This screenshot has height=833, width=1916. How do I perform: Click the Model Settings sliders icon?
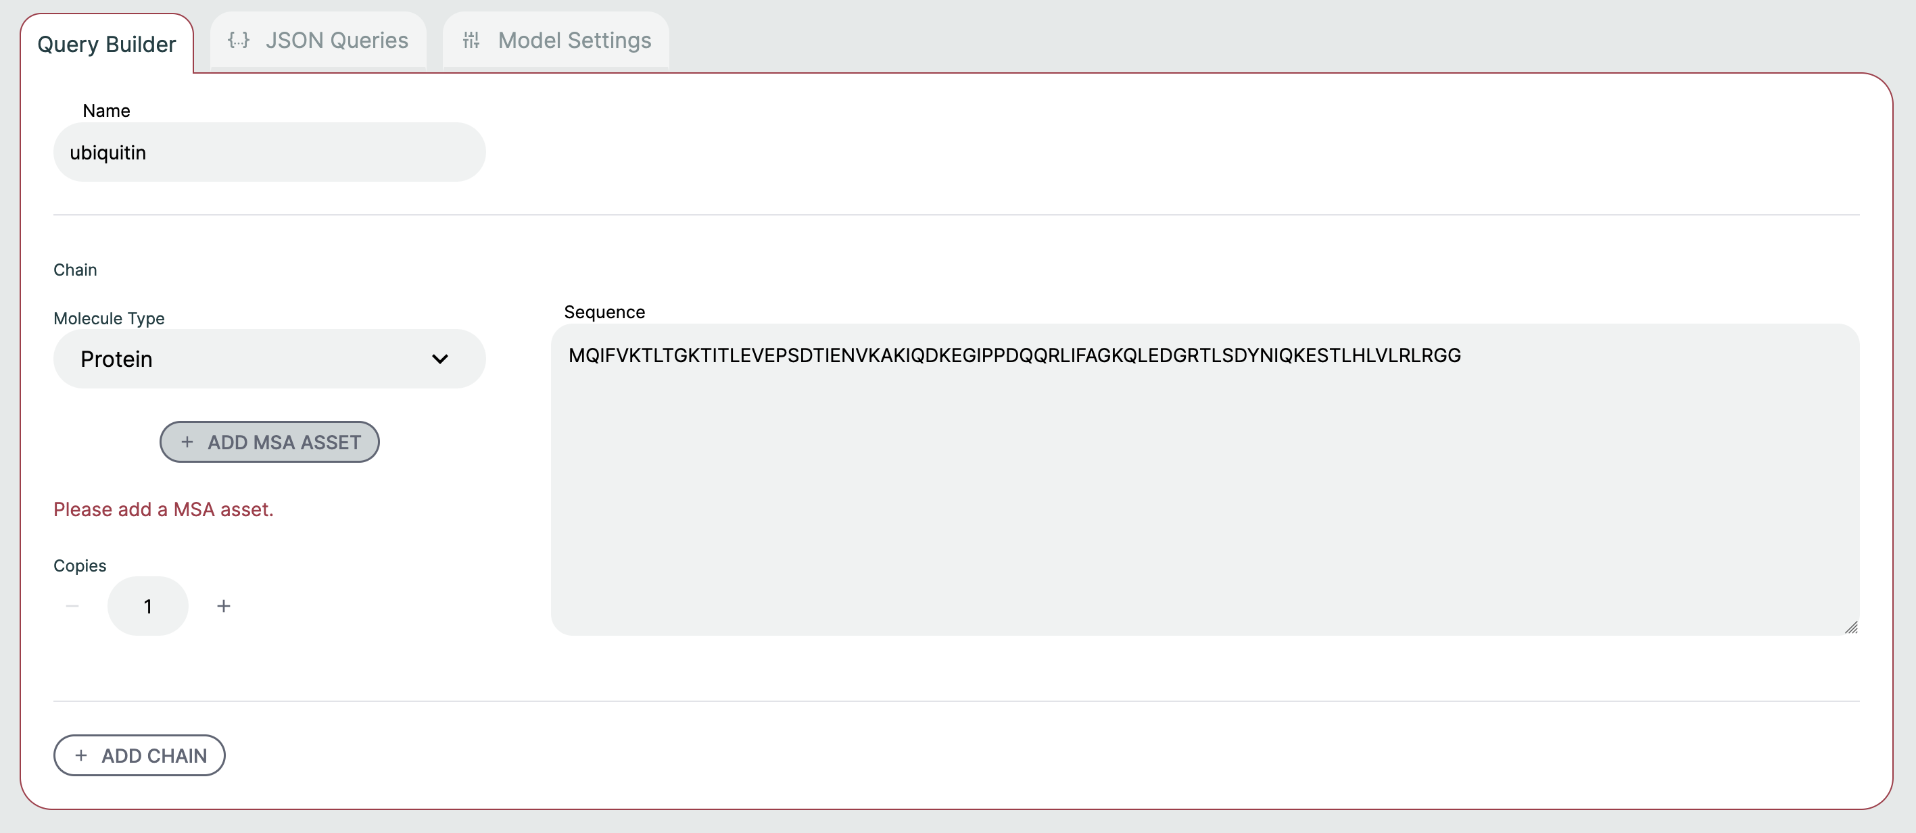point(471,41)
